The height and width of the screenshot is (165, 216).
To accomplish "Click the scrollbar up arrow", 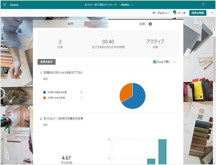I will pyautogui.click(x=214, y=29).
